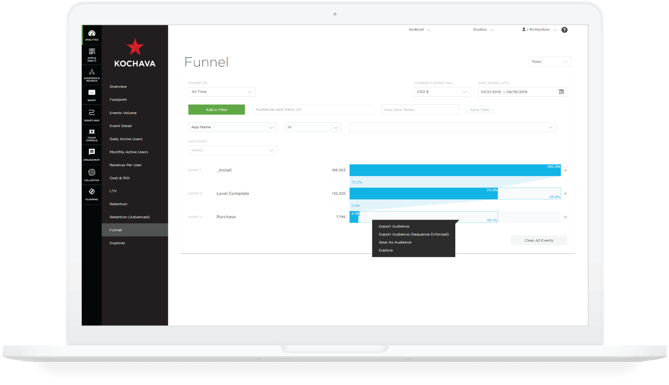Image resolution: width=669 pixels, height=385 pixels.
Task: Click the Level Complete event name
Action: point(233,194)
